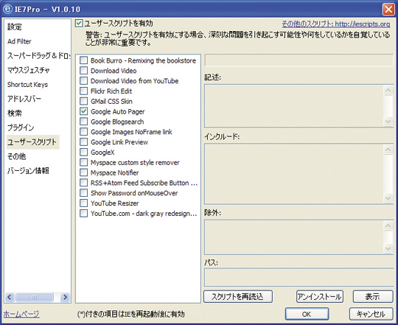Open the アドレスバー section
The height and width of the screenshot is (325, 398).
(24, 99)
